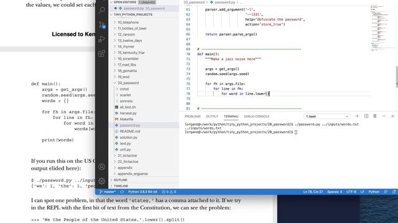The width and height of the screenshot is (398, 223).
Task: Expand the const subfolder
Action: tap(124, 89)
